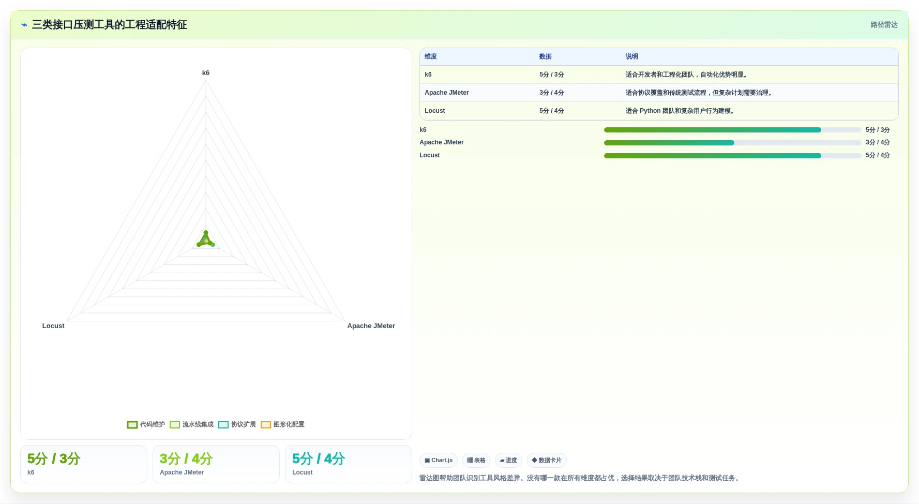Click the Locust axis label on radar chart

[x=53, y=326]
